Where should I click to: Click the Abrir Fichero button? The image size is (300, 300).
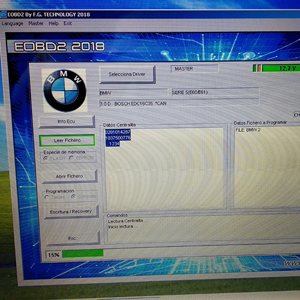(x=70, y=176)
